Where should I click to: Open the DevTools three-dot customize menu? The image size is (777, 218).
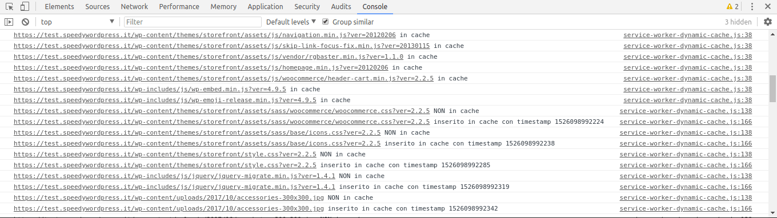click(752, 7)
